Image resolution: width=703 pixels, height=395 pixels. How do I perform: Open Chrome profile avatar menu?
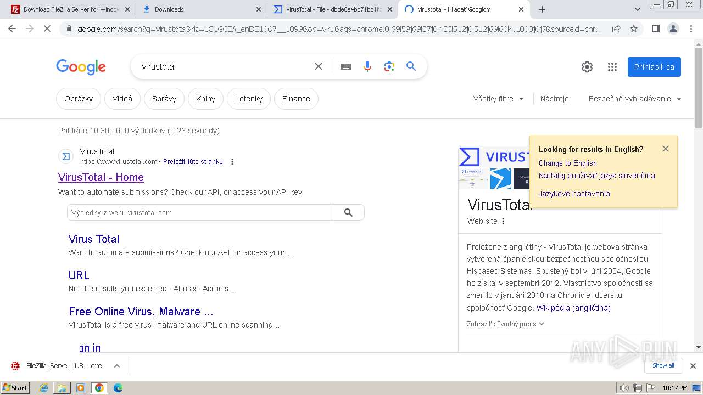coord(673,29)
